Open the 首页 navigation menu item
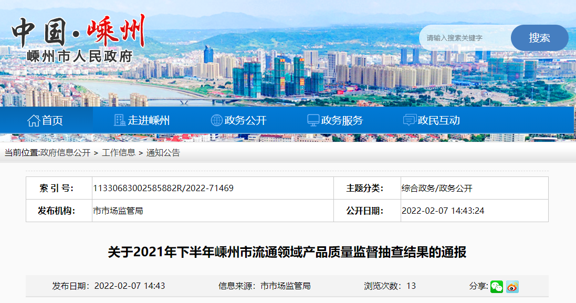The image size is (576, 303). tap(52, 120)
